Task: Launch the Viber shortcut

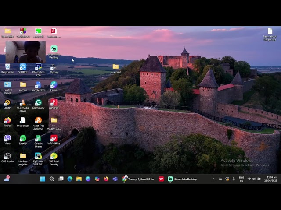Action: click(x=7, y=140)
